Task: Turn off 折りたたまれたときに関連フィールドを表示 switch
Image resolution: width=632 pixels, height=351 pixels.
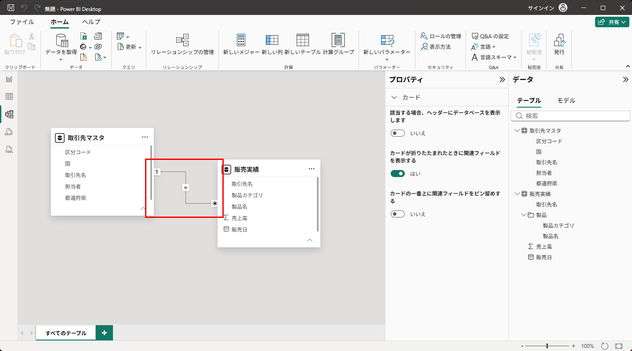Action: pyautogui.click(x=398, y=174)
